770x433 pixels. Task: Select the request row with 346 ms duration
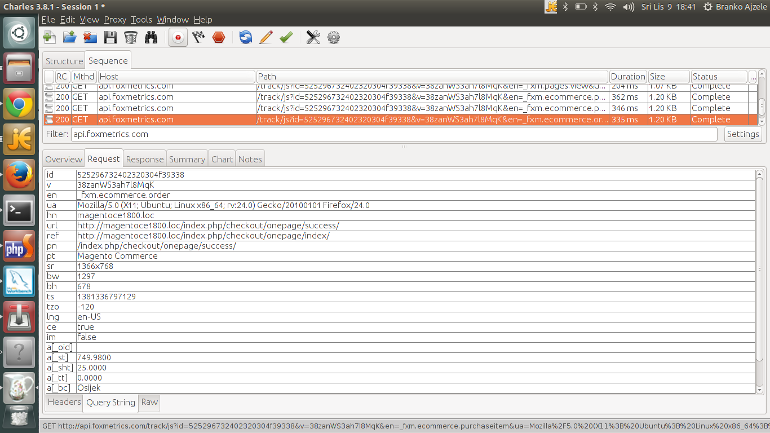(400, 108)
